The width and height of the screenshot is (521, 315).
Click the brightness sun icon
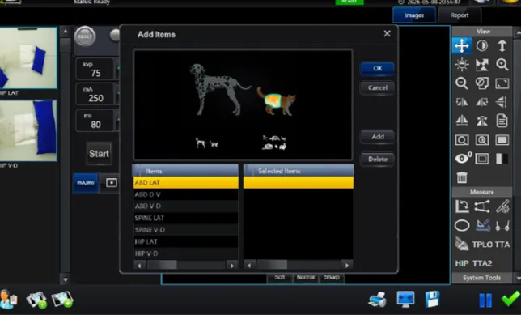point(462,64)
